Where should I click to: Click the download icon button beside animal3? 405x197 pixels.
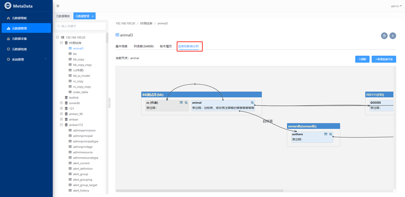click(393, 36)
